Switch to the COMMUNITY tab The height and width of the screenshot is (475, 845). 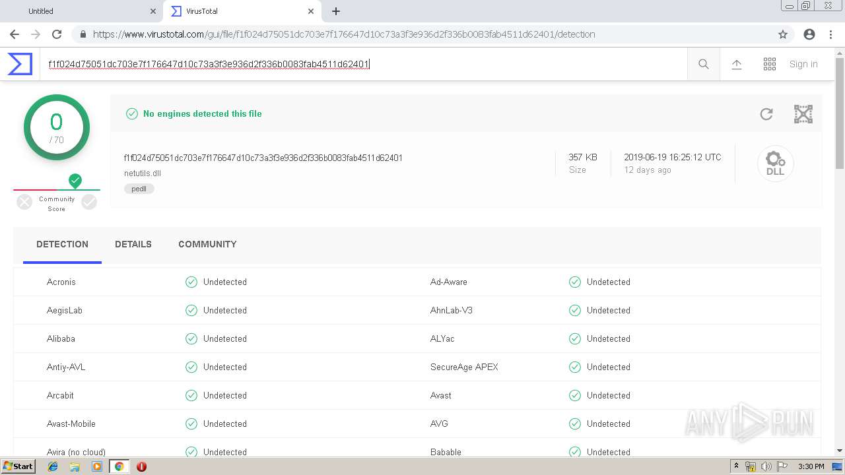coord(207,244)
